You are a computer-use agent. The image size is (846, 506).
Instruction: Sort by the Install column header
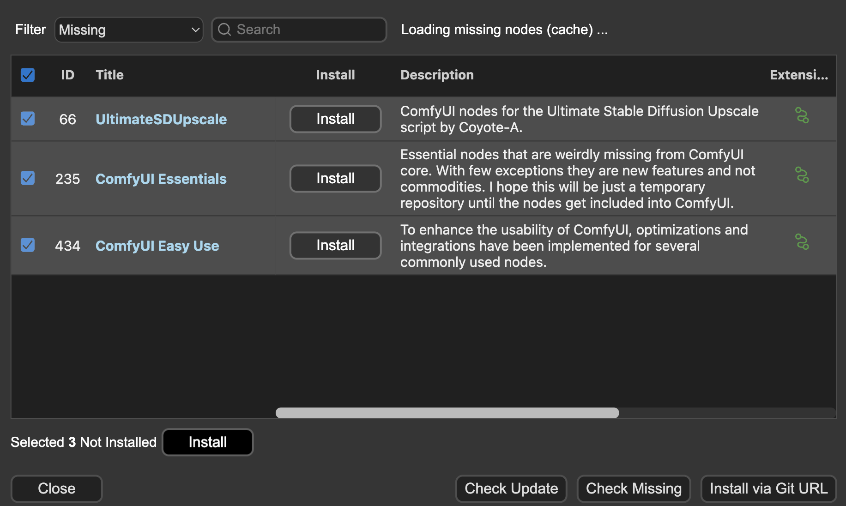click(x=335, y=75)
